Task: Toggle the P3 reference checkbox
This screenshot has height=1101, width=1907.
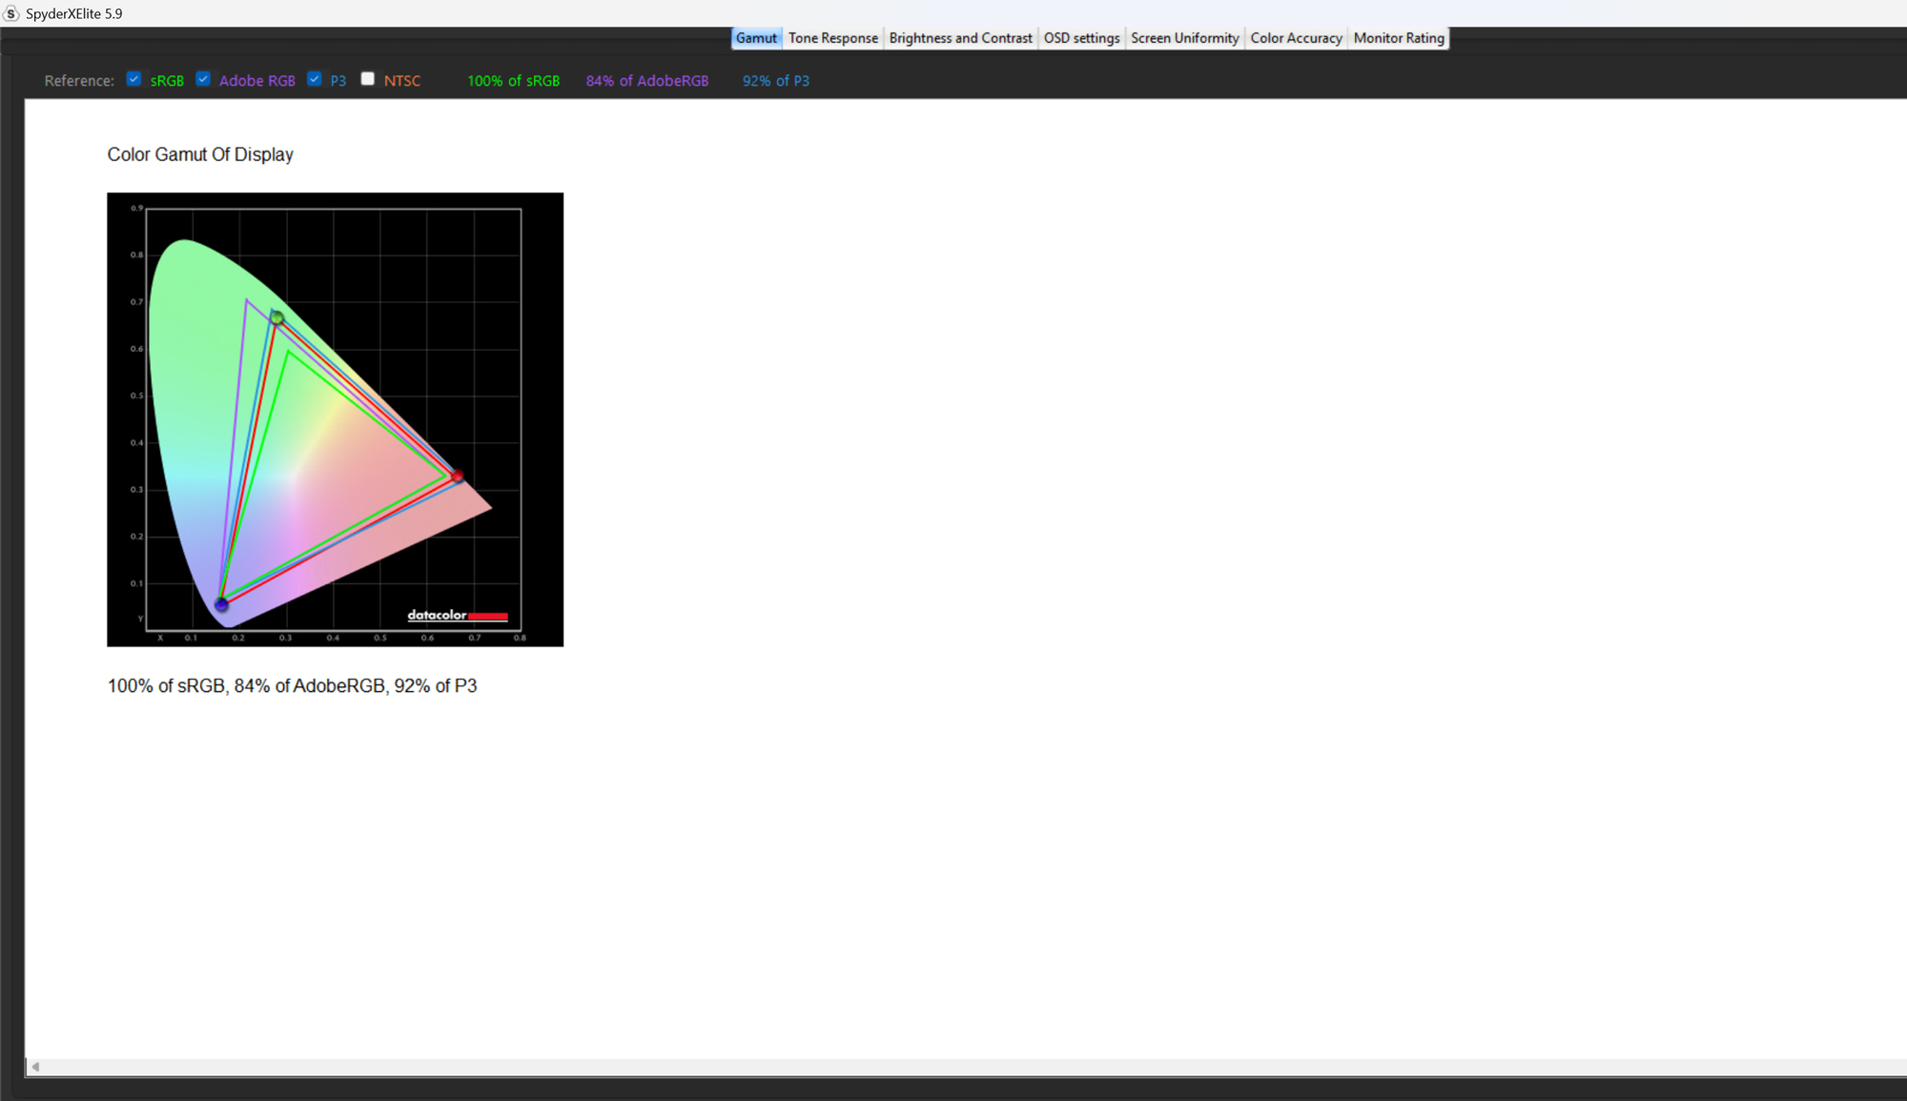Action: [x=315, y=79]
